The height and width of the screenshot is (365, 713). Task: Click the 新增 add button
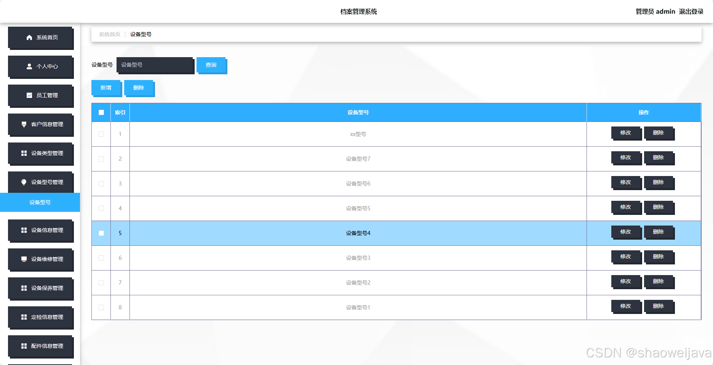point(106,88)
